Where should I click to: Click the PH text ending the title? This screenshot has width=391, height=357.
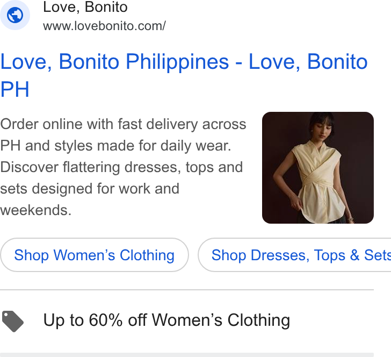pyautogui.click(x=15, y=89)
